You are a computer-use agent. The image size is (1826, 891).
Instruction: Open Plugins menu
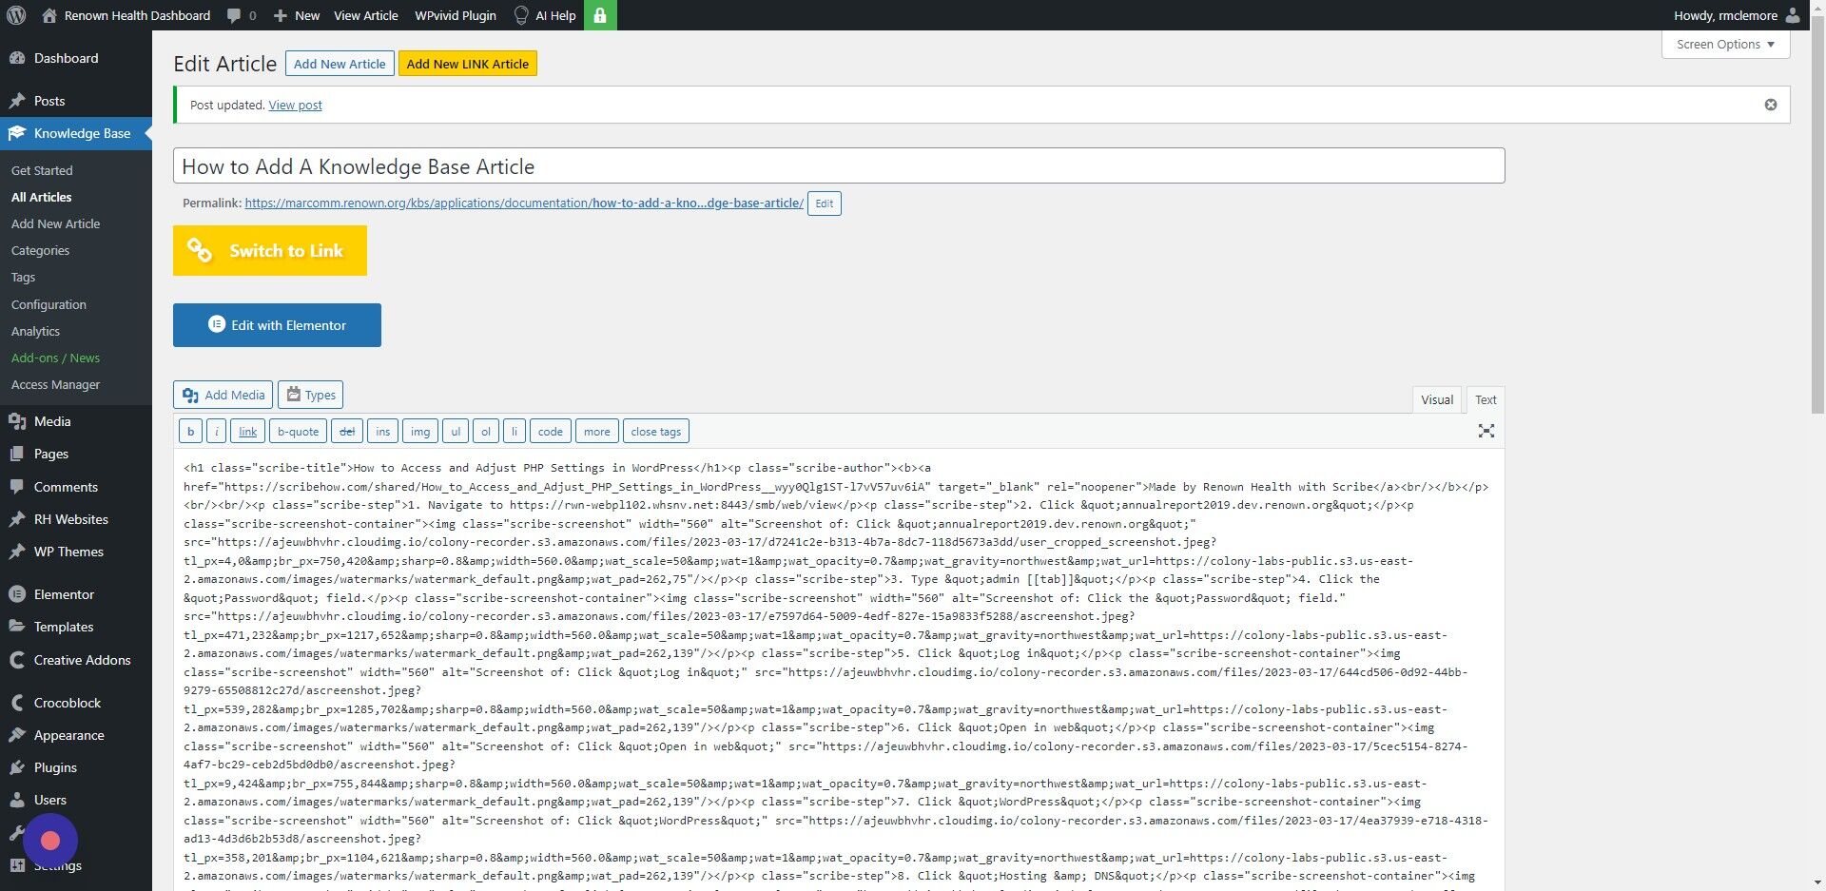click(x=76, y=767)
